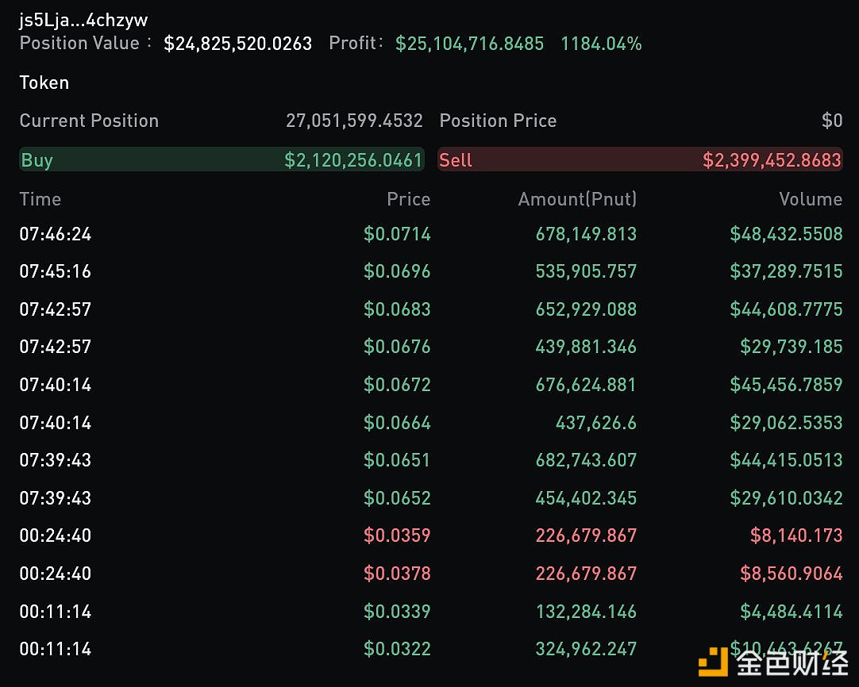Image resolution: width=859 pixels, height=687 pixels.
Task: Select the green Buy total bar
Action: click(x=221, y=159)
